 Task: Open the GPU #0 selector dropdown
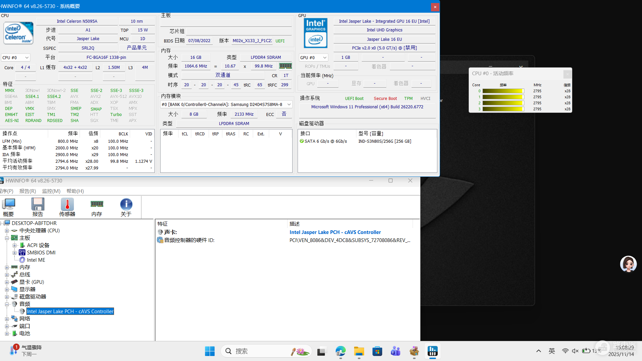314,57
